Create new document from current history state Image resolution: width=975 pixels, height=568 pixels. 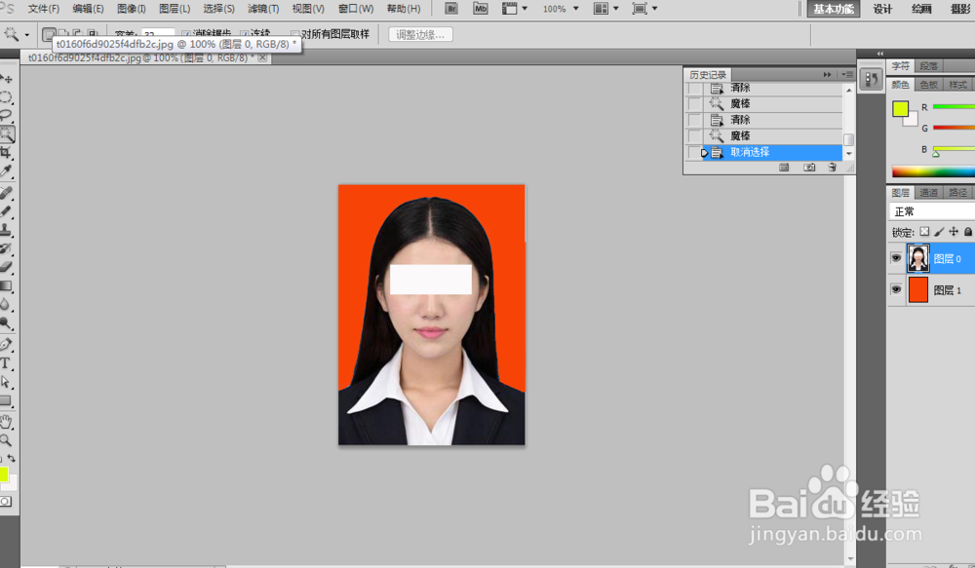pos(784,168)
